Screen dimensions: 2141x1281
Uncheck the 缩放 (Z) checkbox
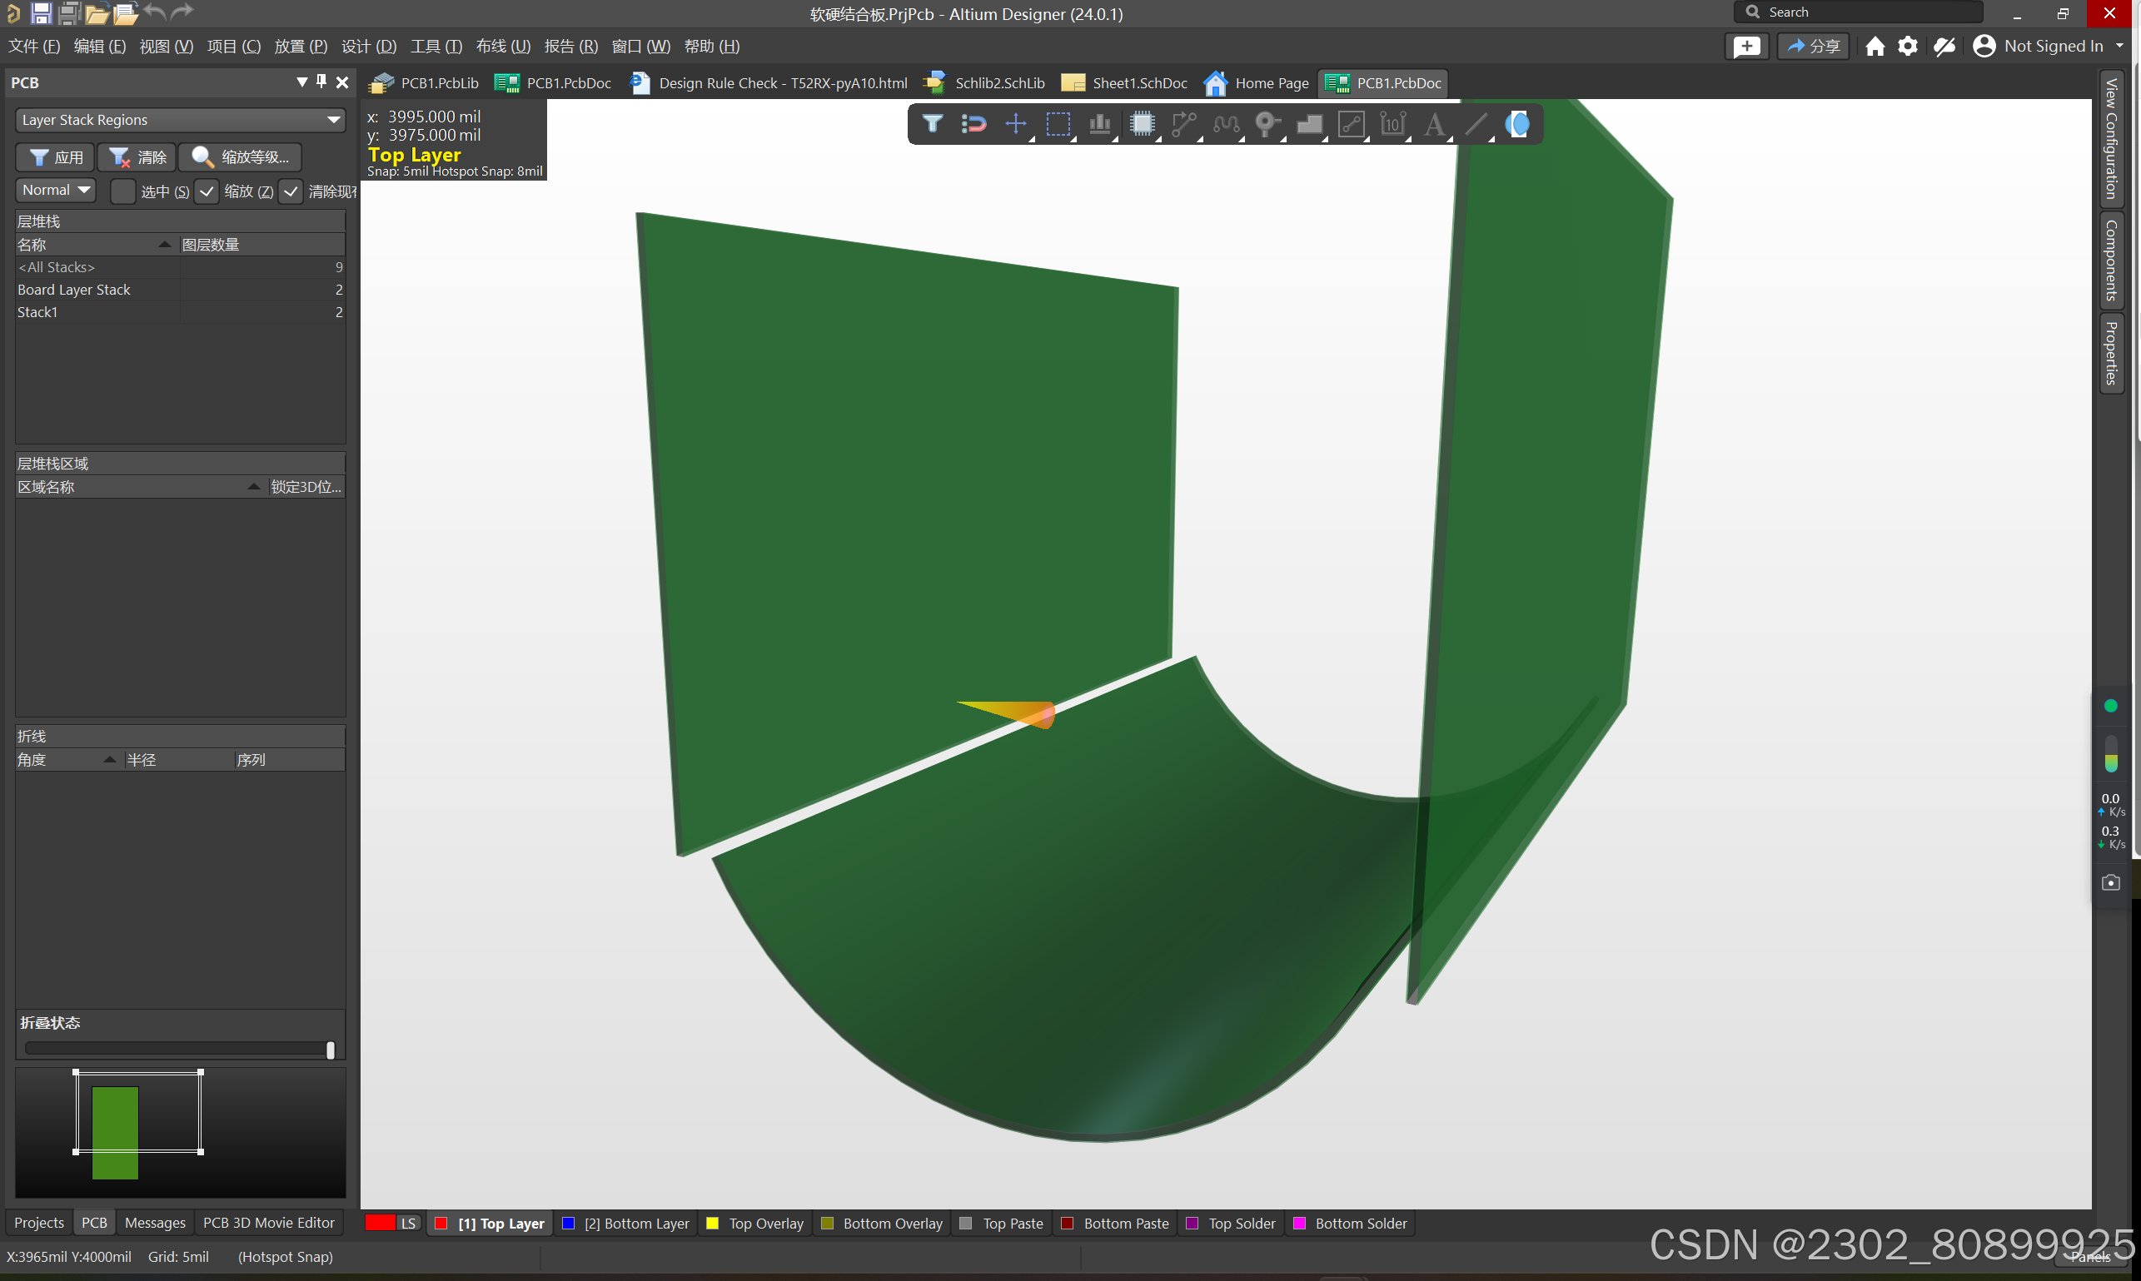coord(207,191)
